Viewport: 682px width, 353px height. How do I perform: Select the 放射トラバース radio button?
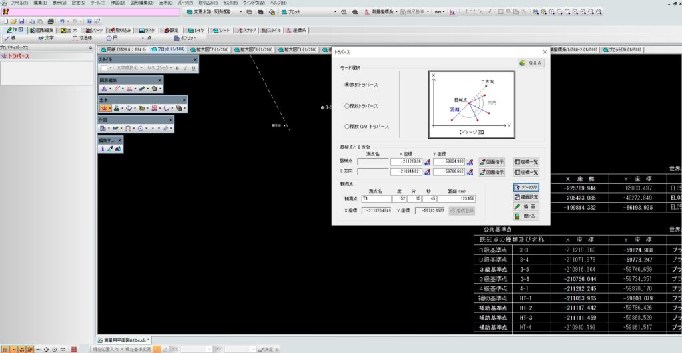click(x=347, y=85)
